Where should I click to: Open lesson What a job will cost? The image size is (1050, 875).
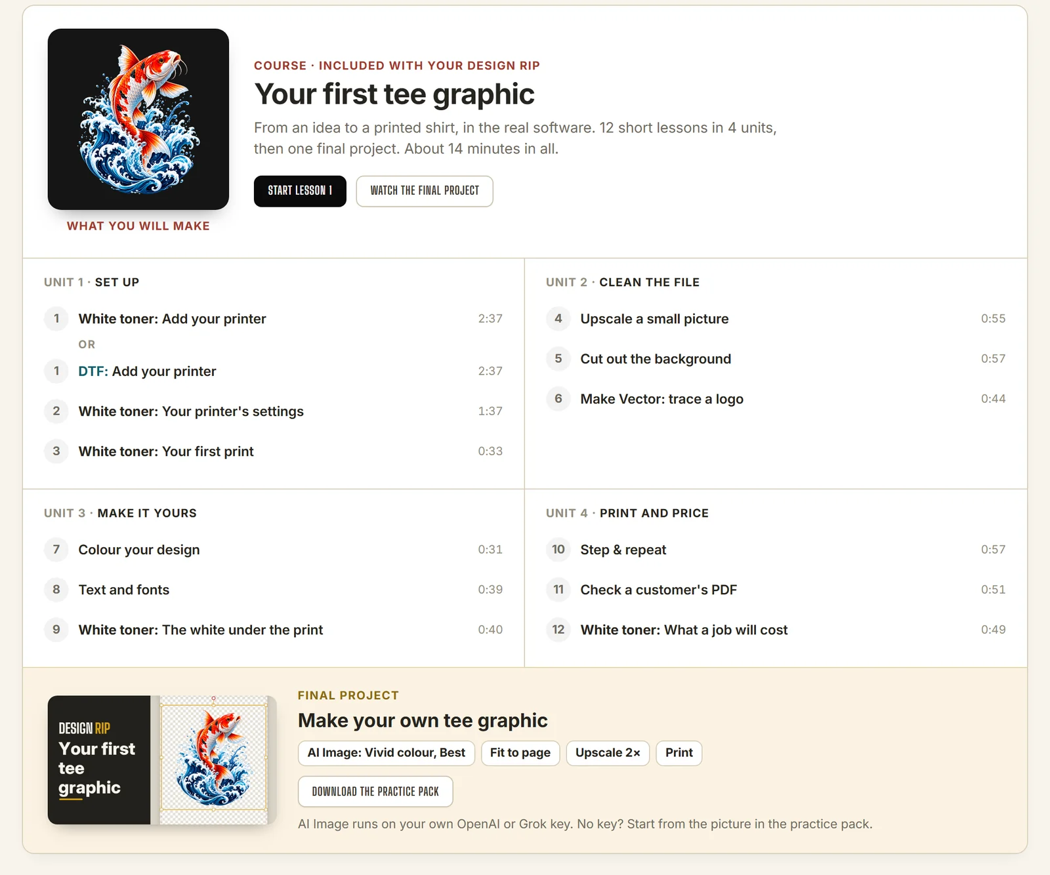pyautogui.click(x=776, y=630)
